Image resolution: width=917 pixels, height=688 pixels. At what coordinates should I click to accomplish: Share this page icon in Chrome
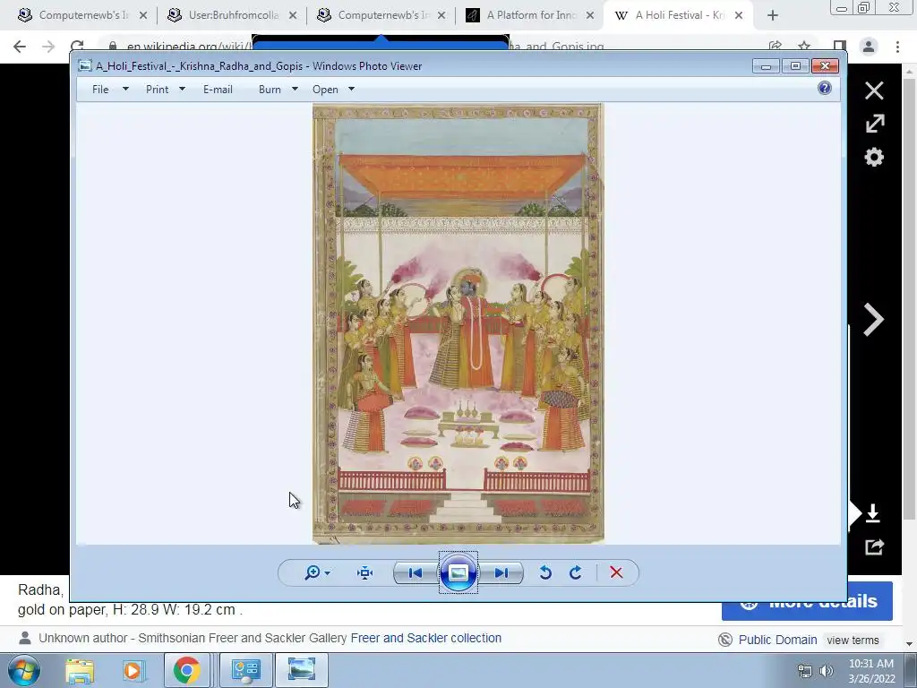coord(776,46)
